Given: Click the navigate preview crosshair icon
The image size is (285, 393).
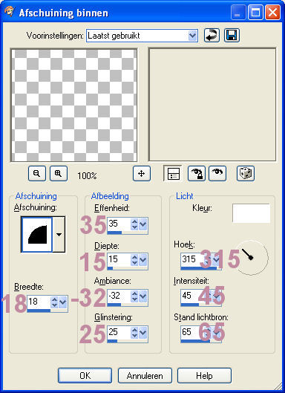Looking at the screenshot, I should coord(142,173).
